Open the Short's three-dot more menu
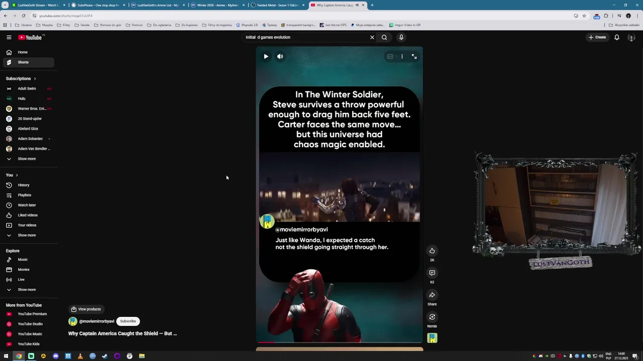 point(402,57)
